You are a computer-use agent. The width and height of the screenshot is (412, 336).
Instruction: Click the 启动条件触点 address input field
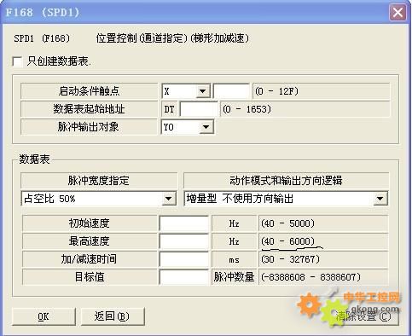(x=231, y=91)
